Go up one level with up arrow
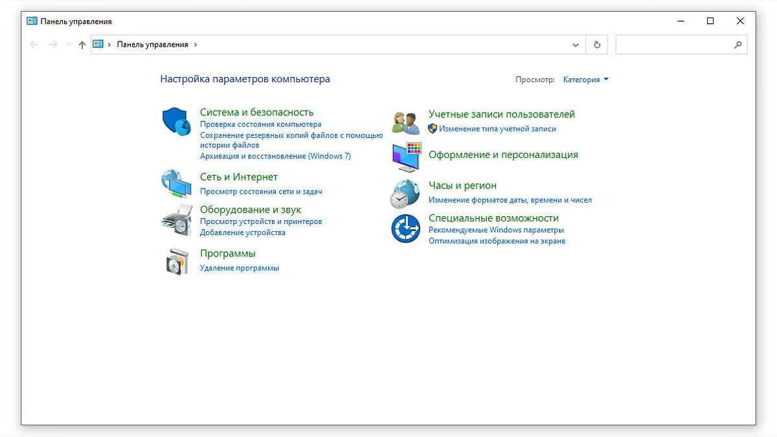This screenshot has height=437, width=777. coord(82,45)
